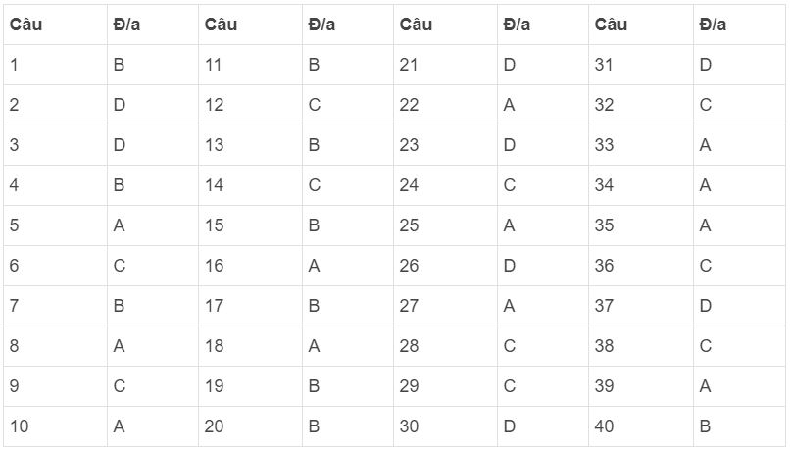Click the Câu header above number 1

coord(26,25)
